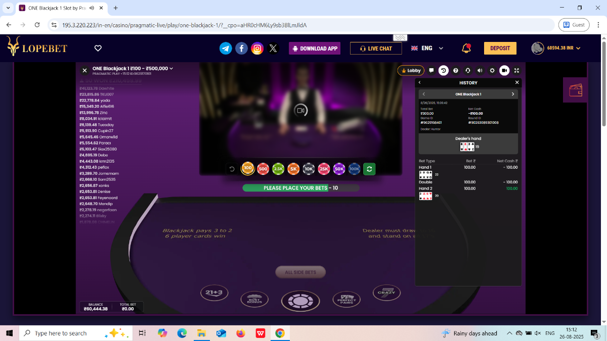Open the Instagram social link
607x341 pixels.
coord(257,48)
